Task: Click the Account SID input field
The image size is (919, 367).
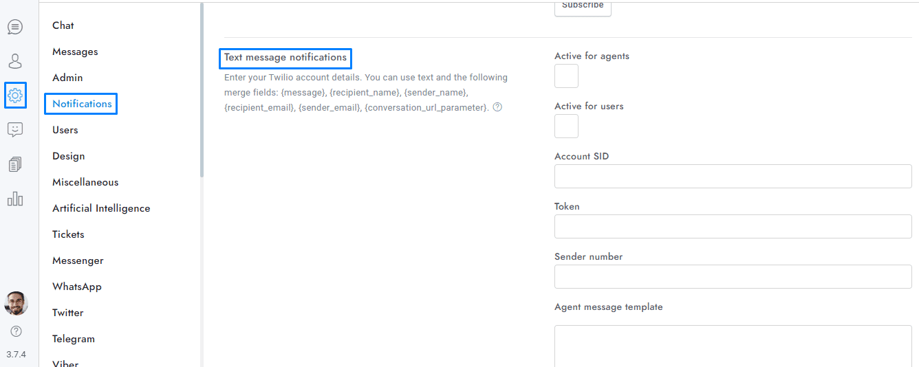Action: coord(733,177)
